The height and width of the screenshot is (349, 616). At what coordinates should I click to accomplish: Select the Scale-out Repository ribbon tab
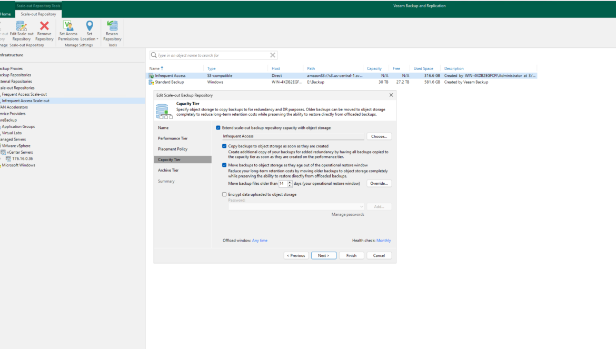[38, 14]
